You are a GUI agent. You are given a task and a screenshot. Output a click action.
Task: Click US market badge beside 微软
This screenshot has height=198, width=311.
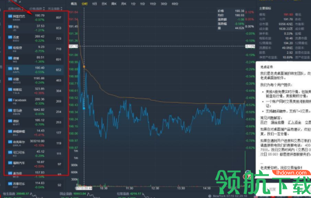tap(10, 121)
